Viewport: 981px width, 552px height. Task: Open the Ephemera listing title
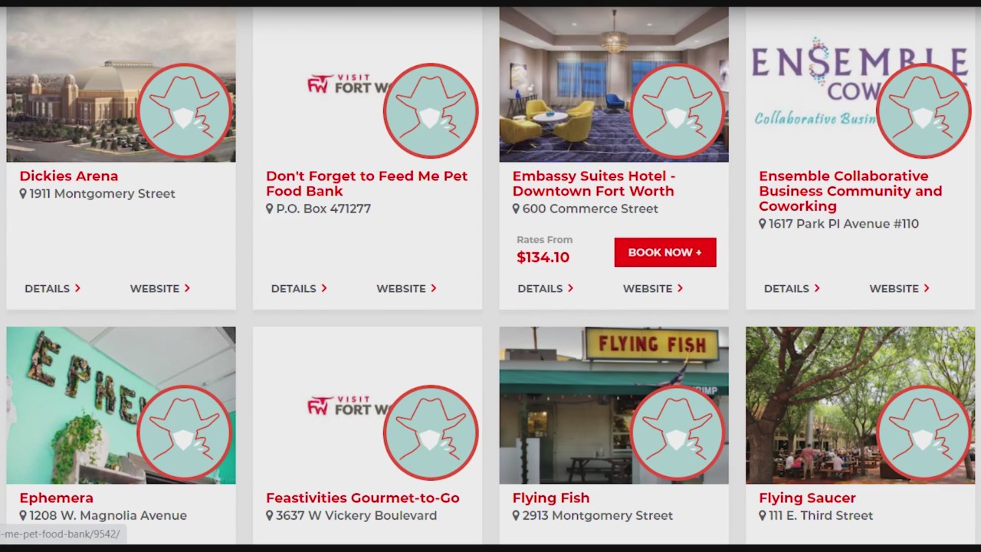(x=56, y=498)
